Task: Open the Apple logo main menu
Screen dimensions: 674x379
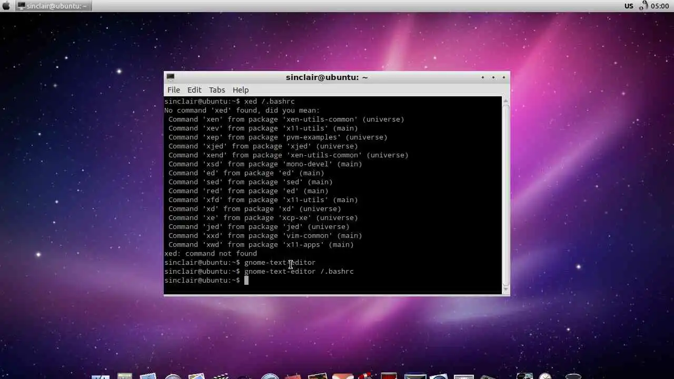Action: point(6,6)
